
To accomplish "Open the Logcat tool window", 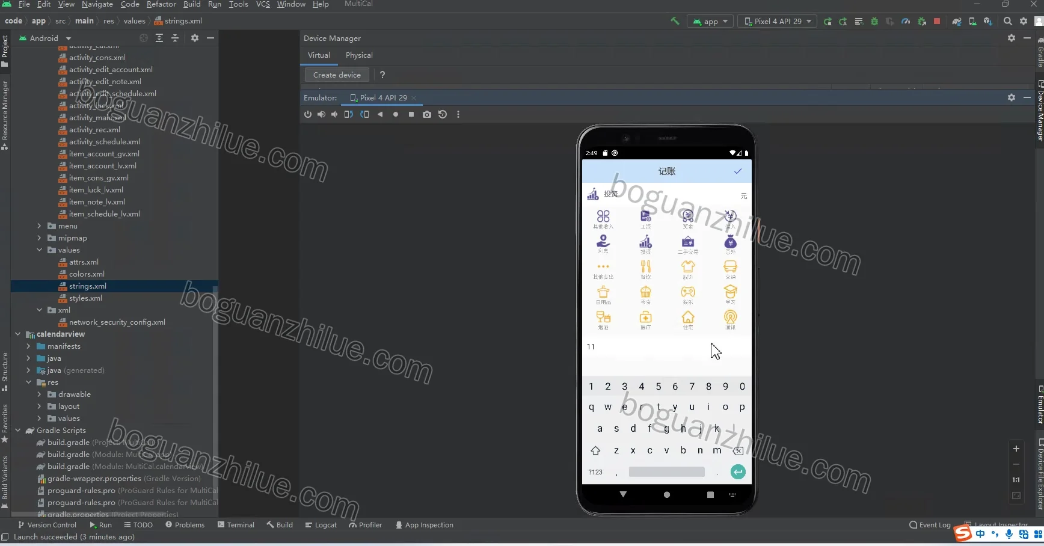I will pos(321,525).
